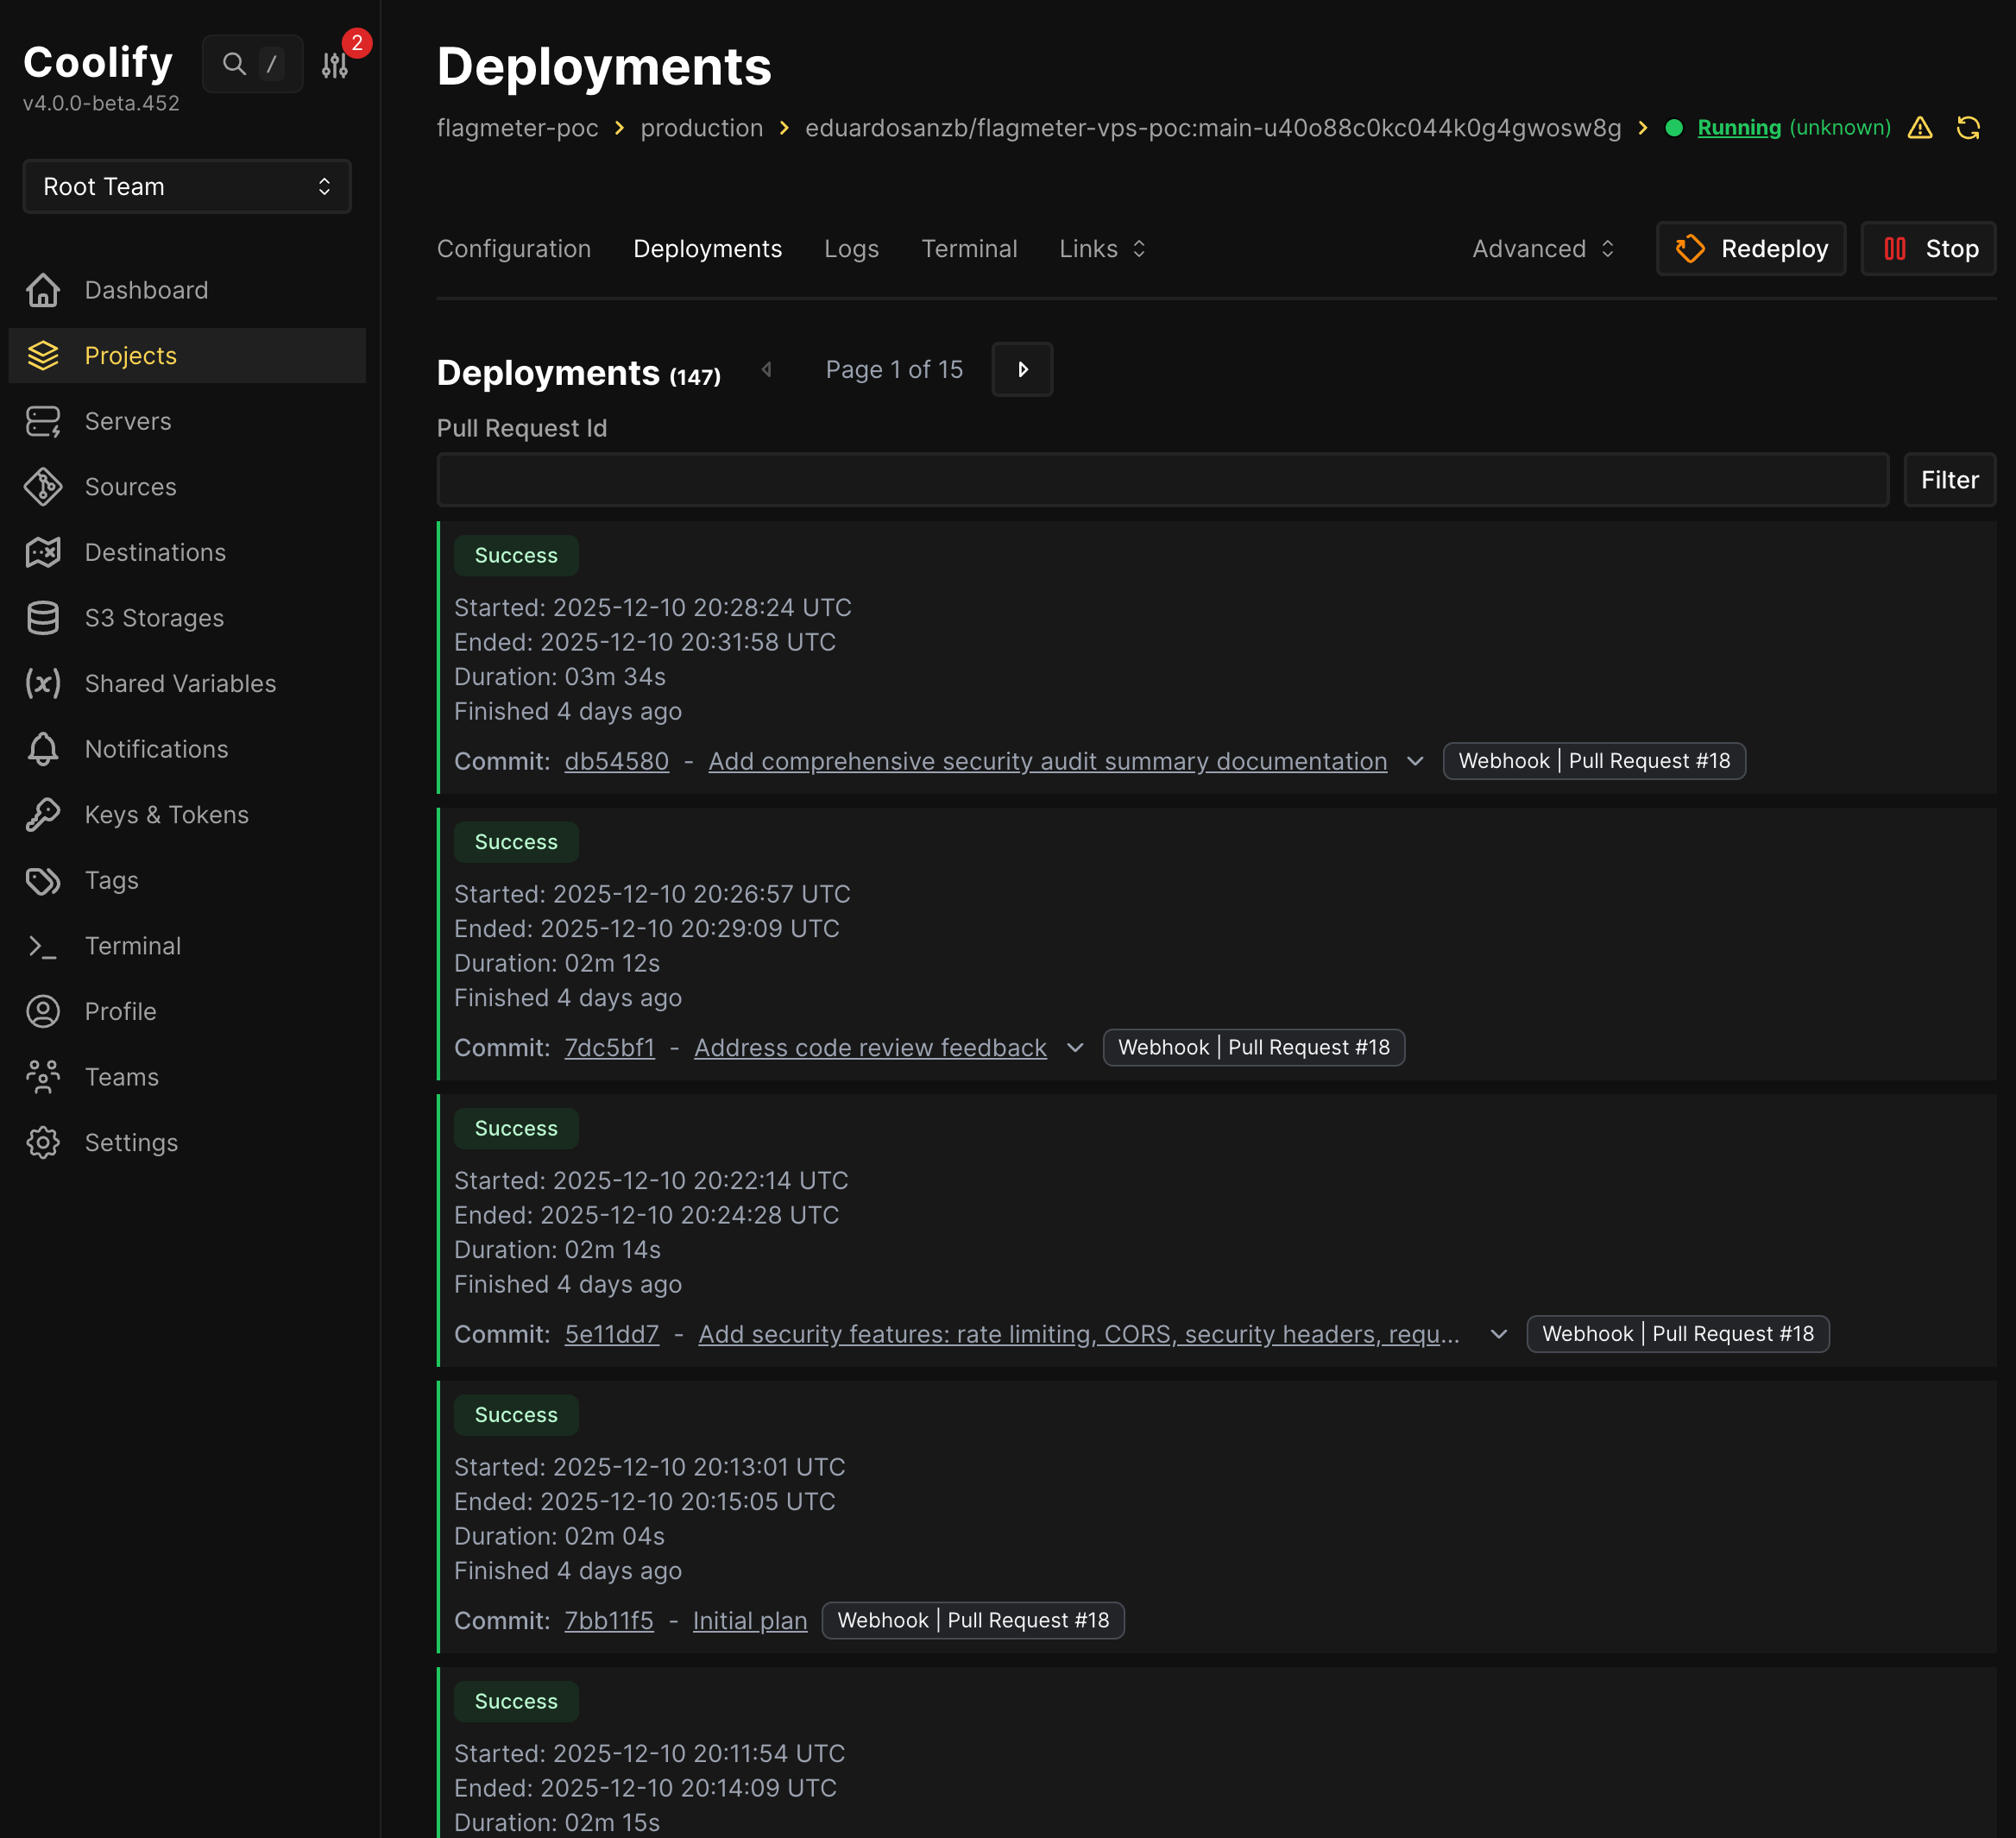Open the Terminal icon in the sidebar

click(43, 945)
